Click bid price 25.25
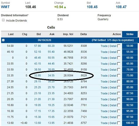 pos(38,87)
